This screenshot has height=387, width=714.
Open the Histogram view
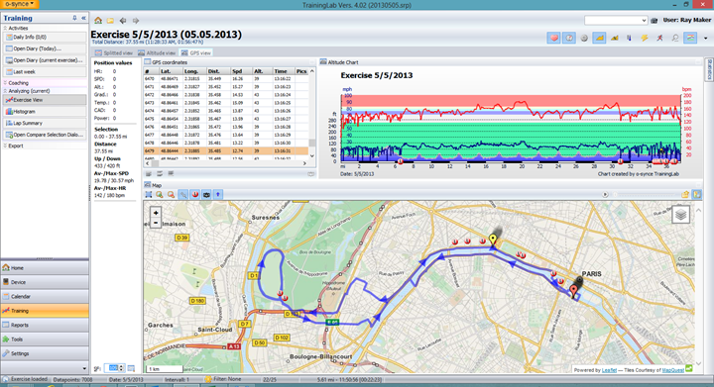(x=45, y=111)
